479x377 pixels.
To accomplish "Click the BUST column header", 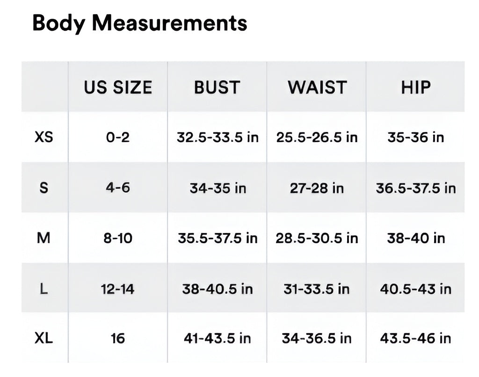I will pyautogui.click(x=217, y=87).
